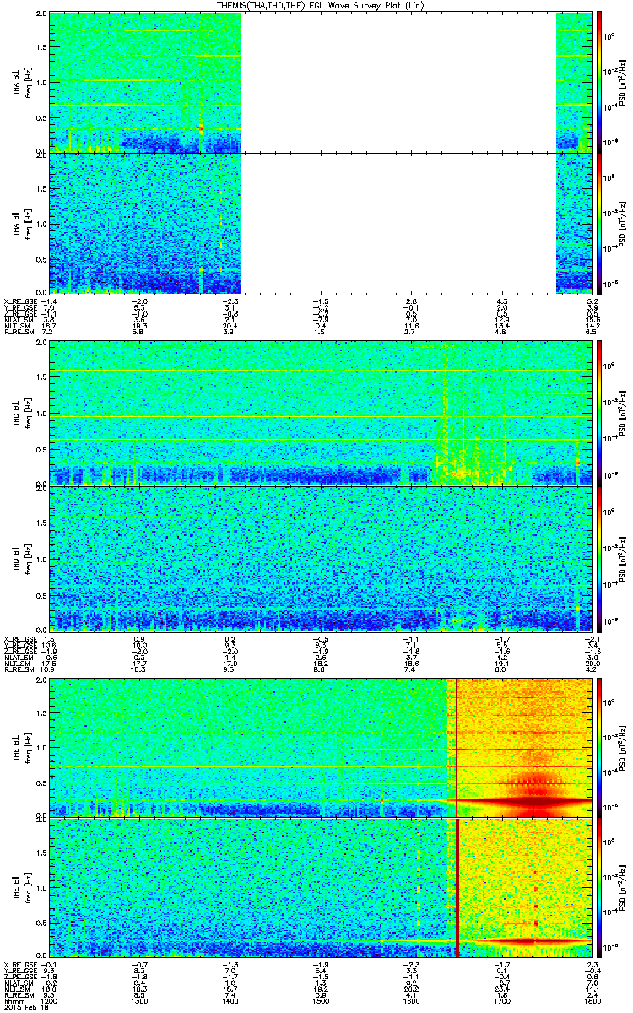Click the THE BL spectrogram color bar
The height and width of the screenshot is (1013, 633).
pos(599,746)
